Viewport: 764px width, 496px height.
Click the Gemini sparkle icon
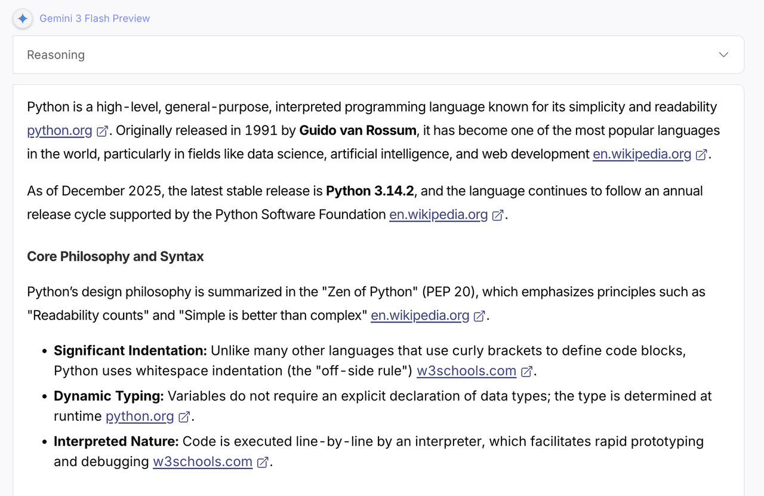pos(23,19)
